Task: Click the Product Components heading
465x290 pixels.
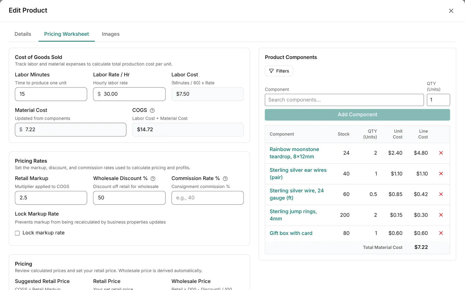Action: [291, 57]
